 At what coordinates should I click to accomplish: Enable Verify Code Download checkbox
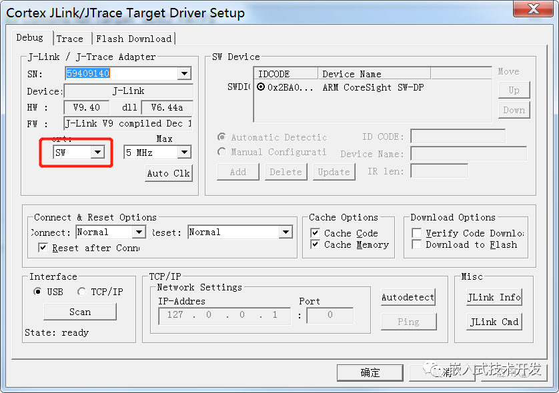(416, 233)
